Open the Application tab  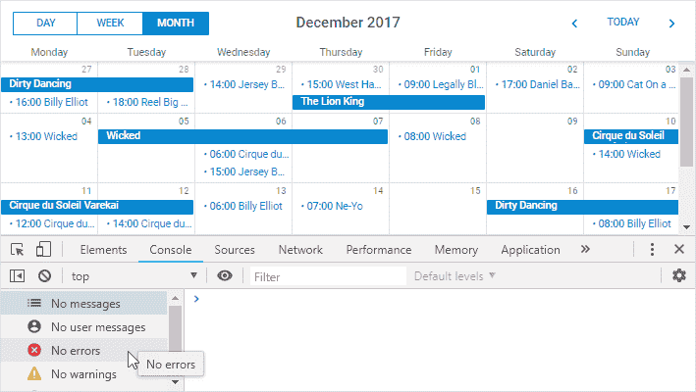(x=530, y=250)
